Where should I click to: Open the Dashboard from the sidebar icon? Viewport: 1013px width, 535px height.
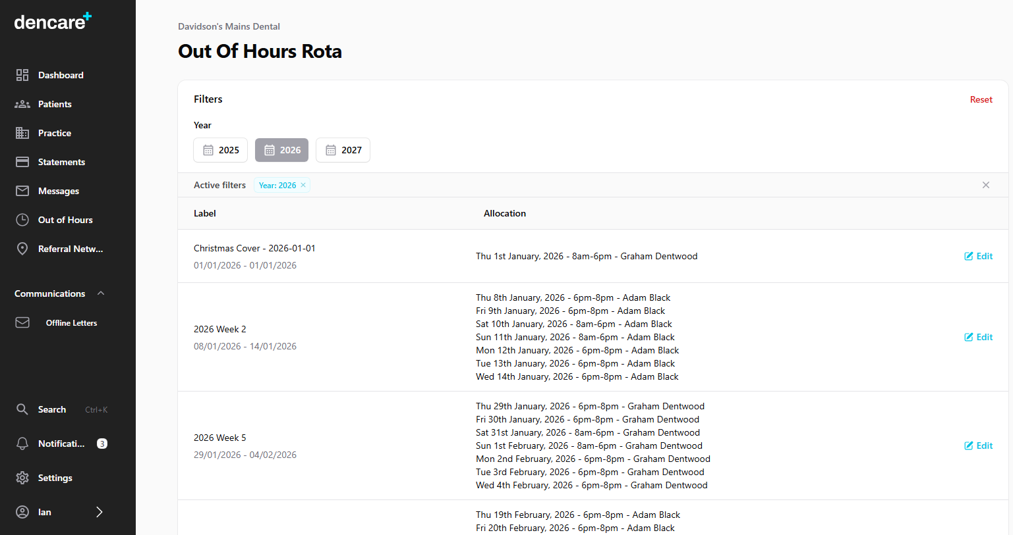[22, 74]
